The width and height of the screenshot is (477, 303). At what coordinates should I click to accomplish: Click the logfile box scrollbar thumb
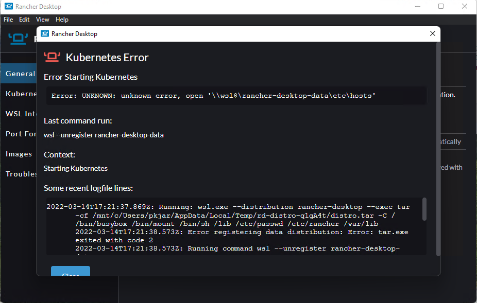pos(424,209)
